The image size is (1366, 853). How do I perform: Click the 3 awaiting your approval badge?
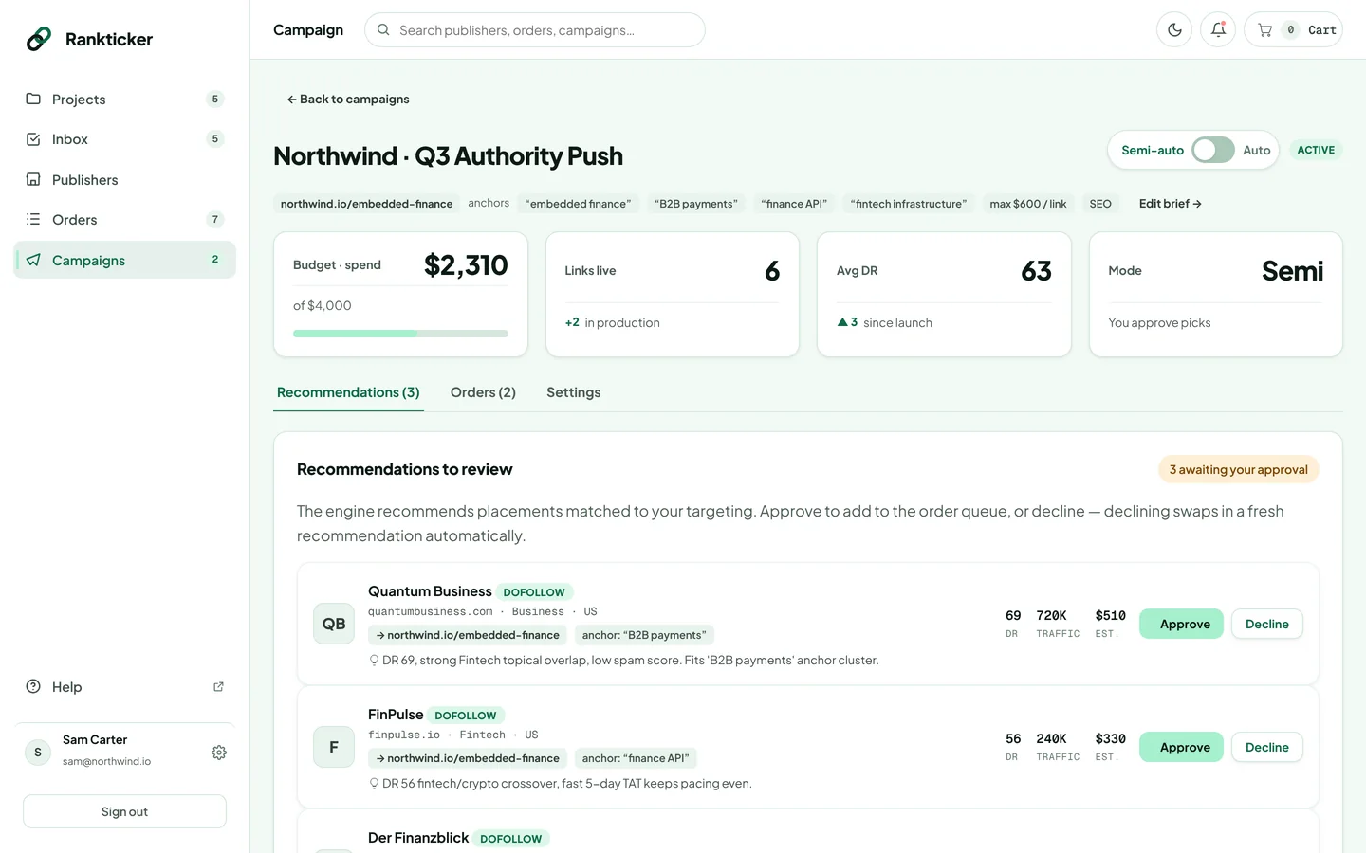click(x=1238, y=469)
